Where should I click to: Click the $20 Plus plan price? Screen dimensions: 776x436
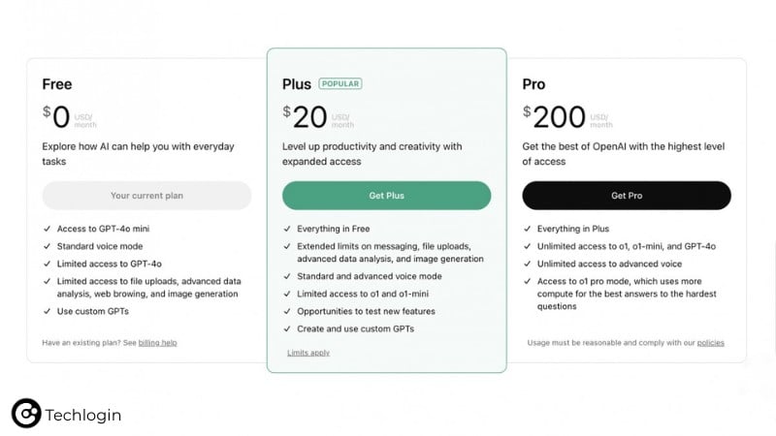click(x=306, y=117)
